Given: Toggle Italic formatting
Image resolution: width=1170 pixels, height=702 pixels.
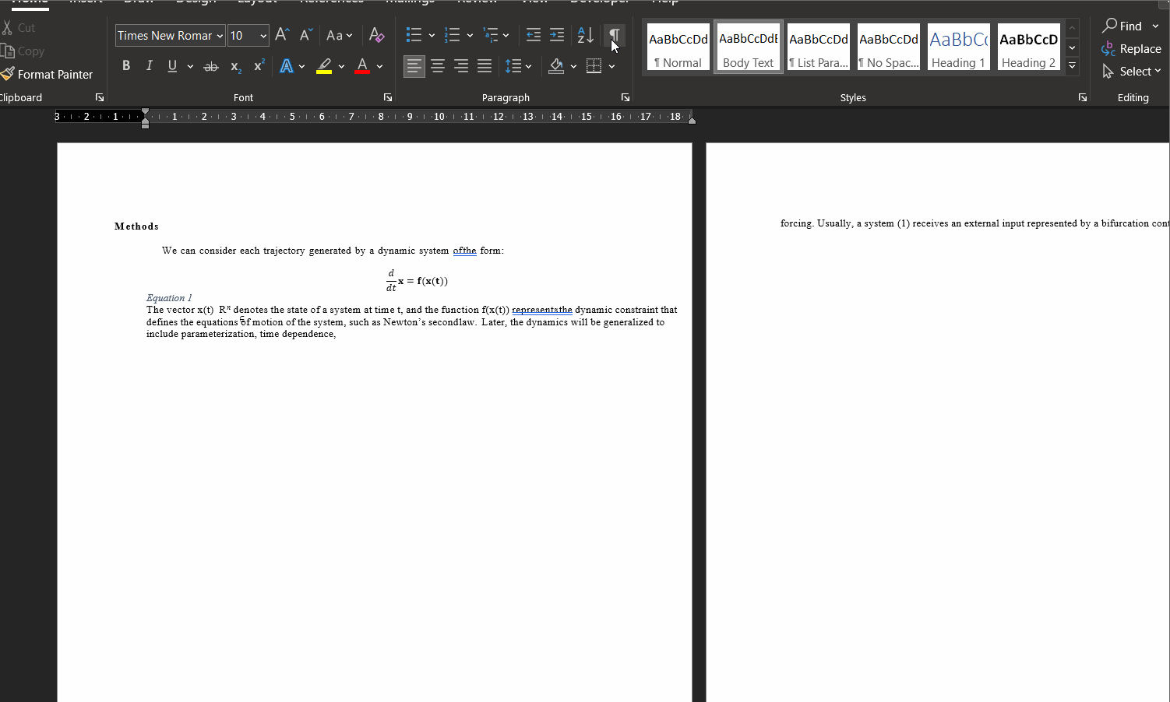Looking at the screenshot, I should (x=149, y=65).
